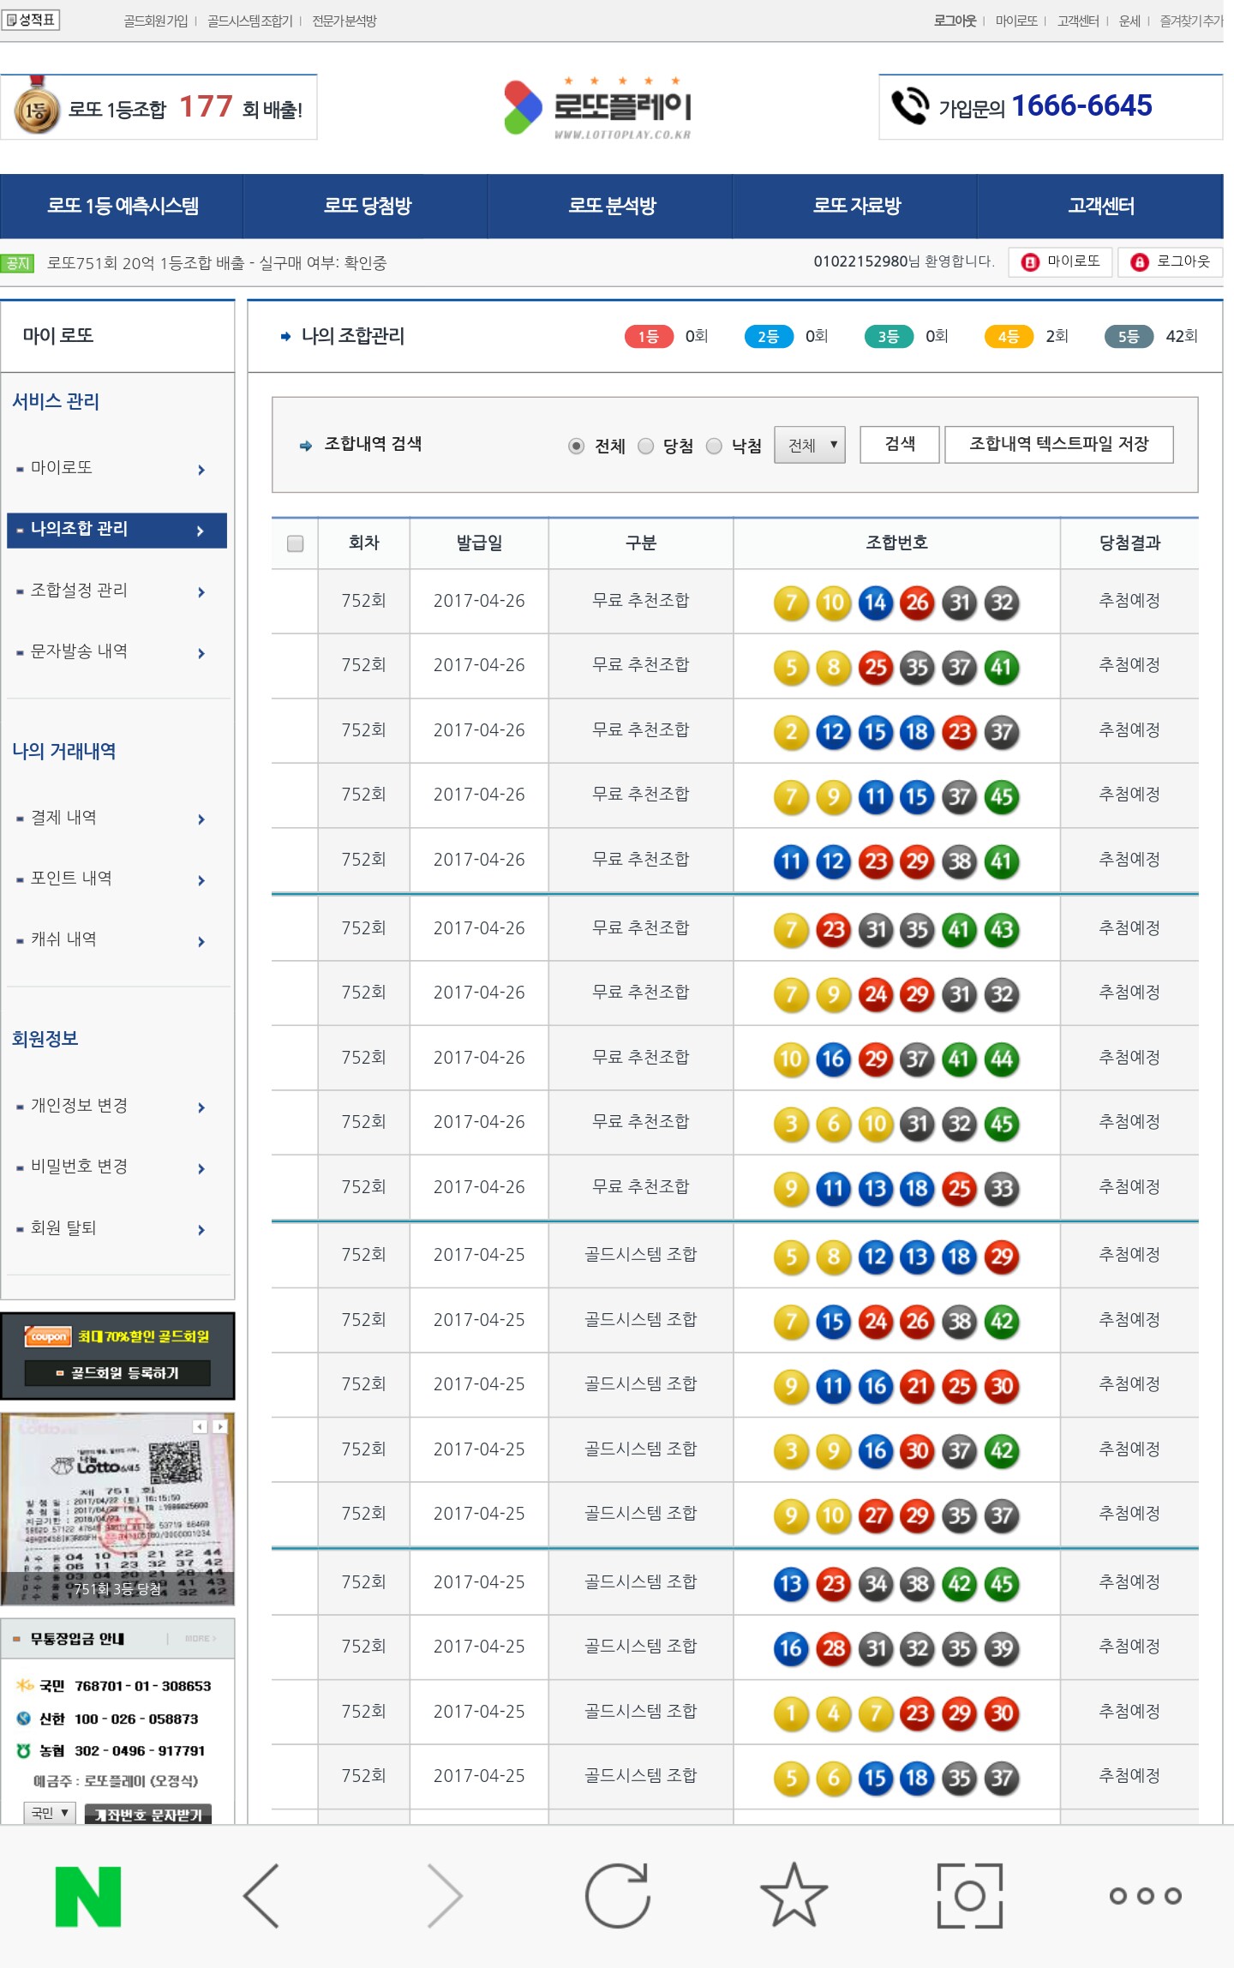Viewport: 1234px width, 1968px height.
Task: Click 조합내역 텍스트파일 저장 button
Action: tap(1058, 444)
